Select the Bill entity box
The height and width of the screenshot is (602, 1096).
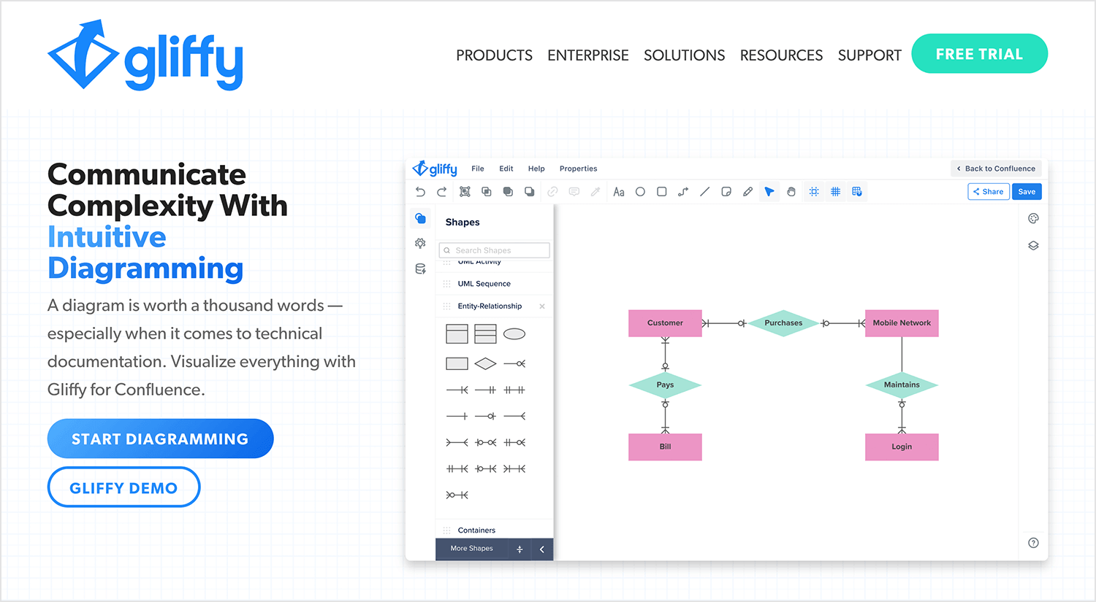(x=665, y=447)
